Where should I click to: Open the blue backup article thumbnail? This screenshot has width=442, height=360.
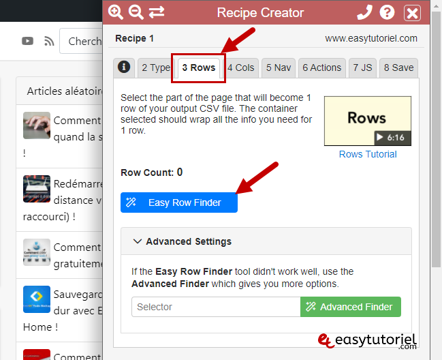pyautogui.click(x=37, y=299)
